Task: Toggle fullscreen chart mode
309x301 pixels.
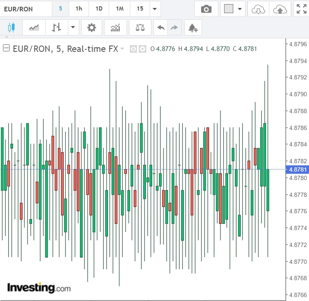Action: click(x=301, y=9)
